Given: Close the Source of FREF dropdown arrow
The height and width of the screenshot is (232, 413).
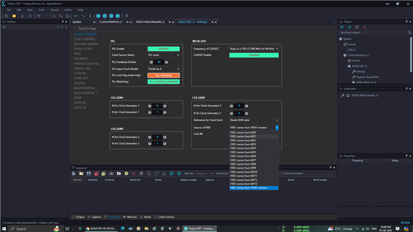Looking at the screenshot, I should [277, 128].
